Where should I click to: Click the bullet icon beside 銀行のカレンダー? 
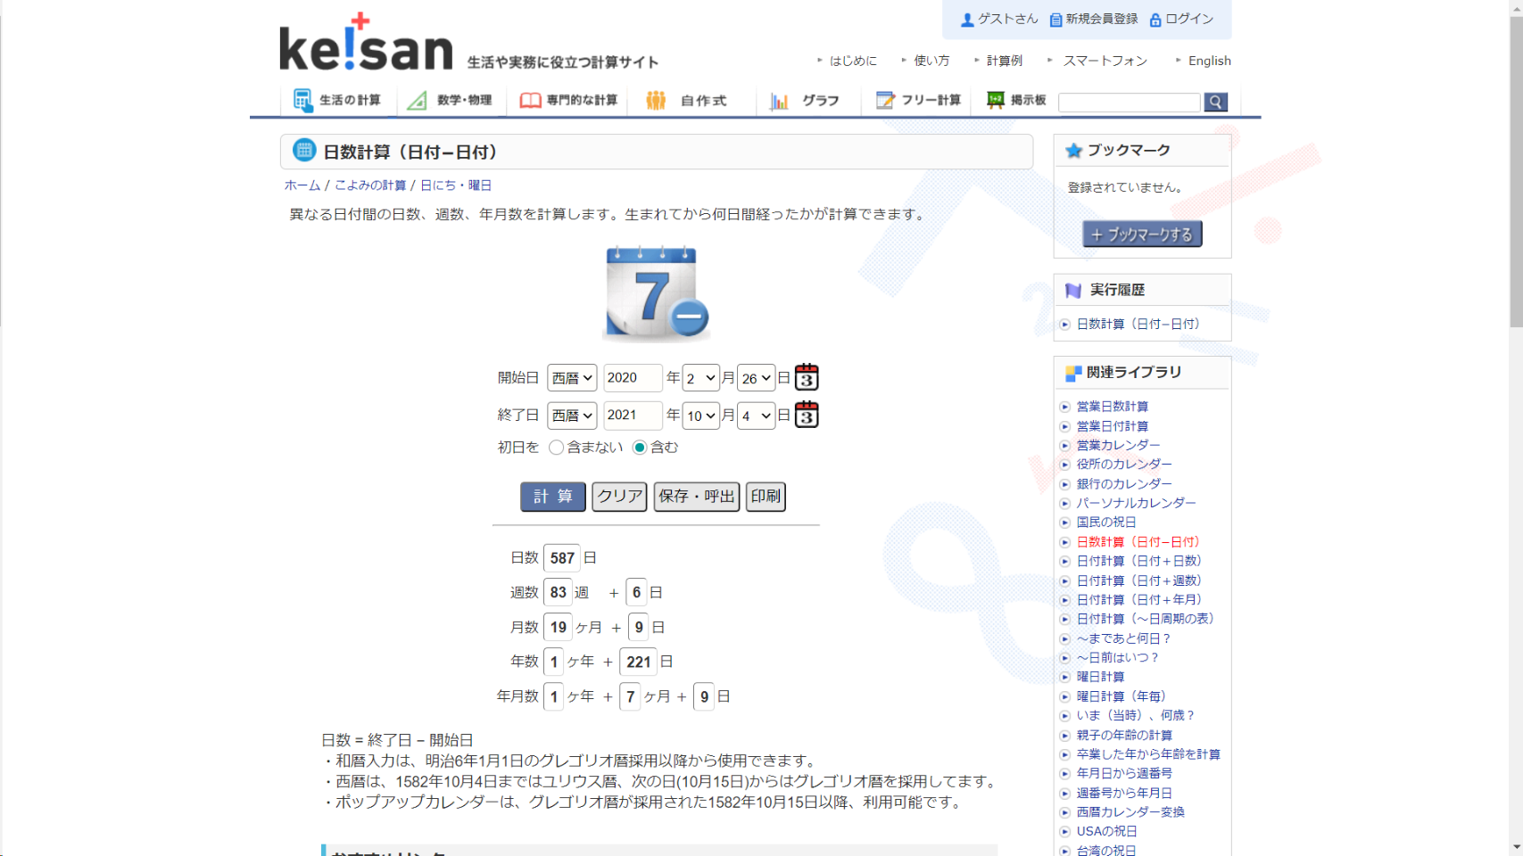point(1064,484)
